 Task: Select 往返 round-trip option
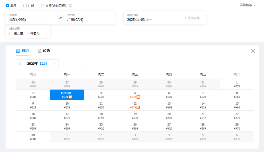click(x=29, y=6)
